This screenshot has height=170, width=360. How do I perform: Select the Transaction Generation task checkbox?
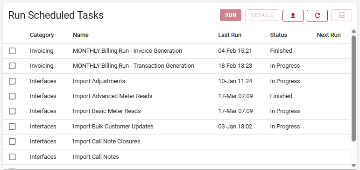pyautogui.click(x=12, y=66)
